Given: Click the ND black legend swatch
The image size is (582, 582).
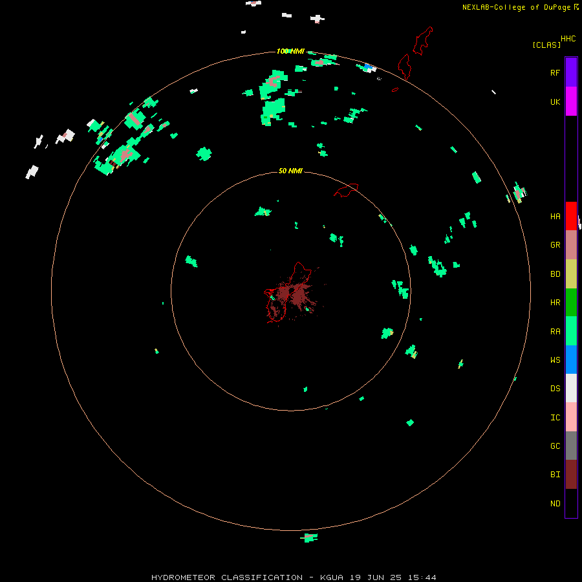Looking at the screenshot, I should (x=571, y=503).
